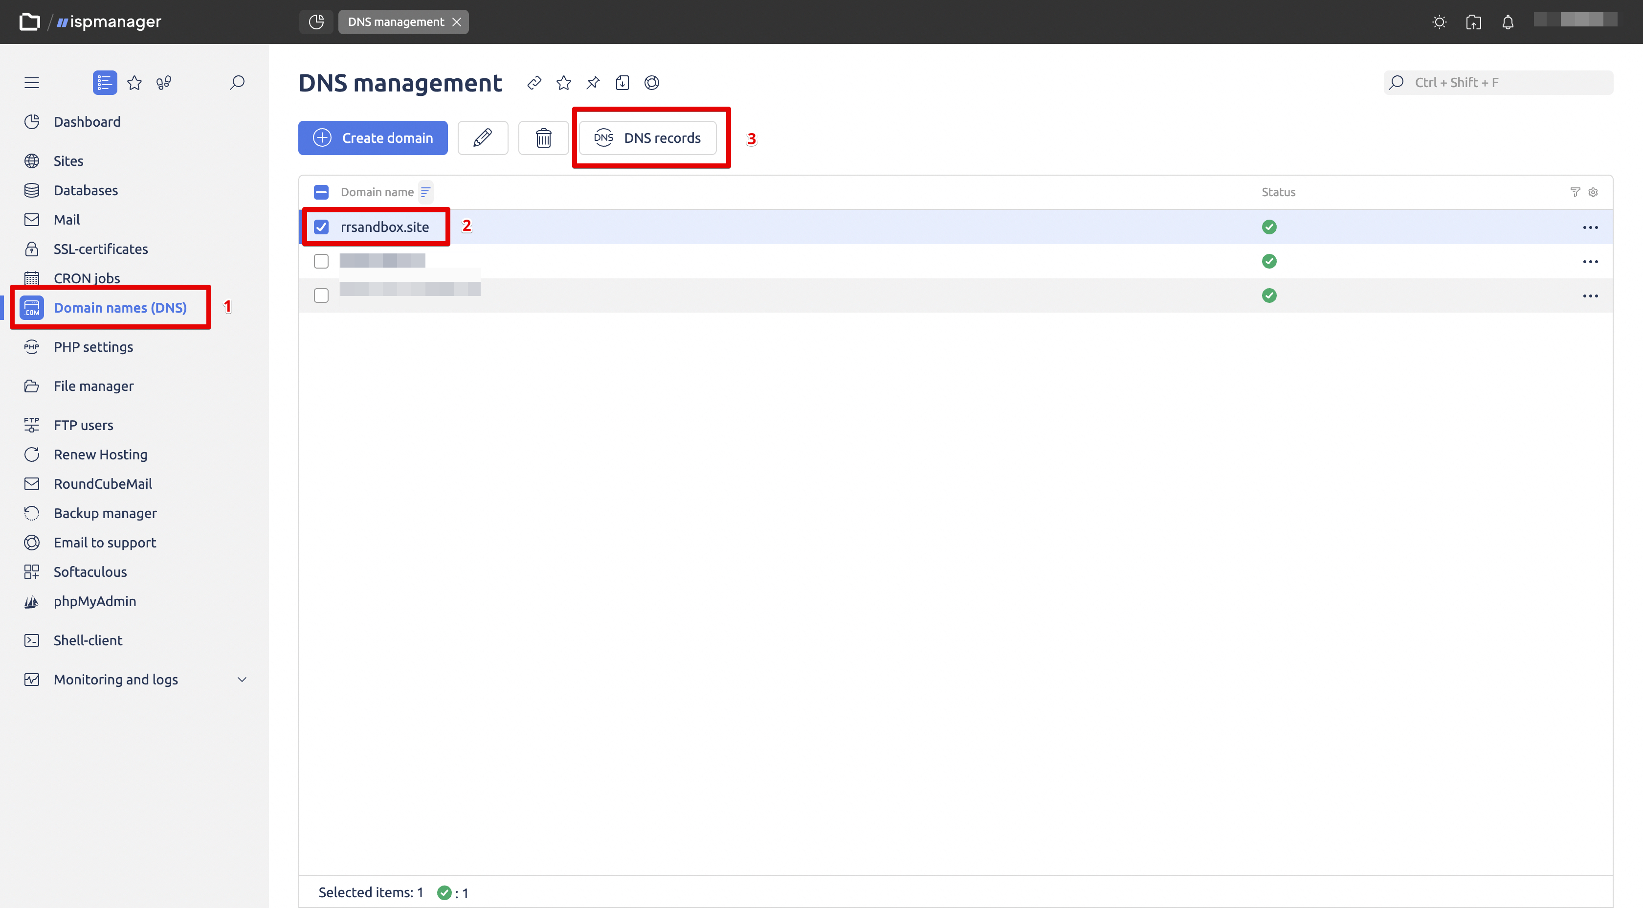Image resolution: width=1643 pixels, height=908 pixels.
Task: Open DNS records for selected domain
Action: click(648, 138)
